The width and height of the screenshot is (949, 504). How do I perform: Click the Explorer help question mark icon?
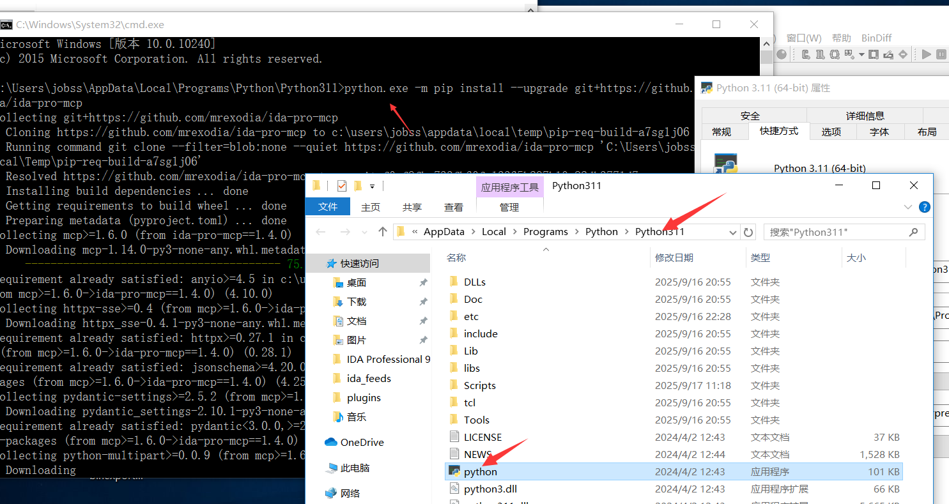924,207
